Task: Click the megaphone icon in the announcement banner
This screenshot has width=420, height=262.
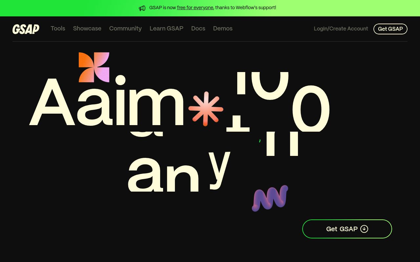Action: (142, 8)
